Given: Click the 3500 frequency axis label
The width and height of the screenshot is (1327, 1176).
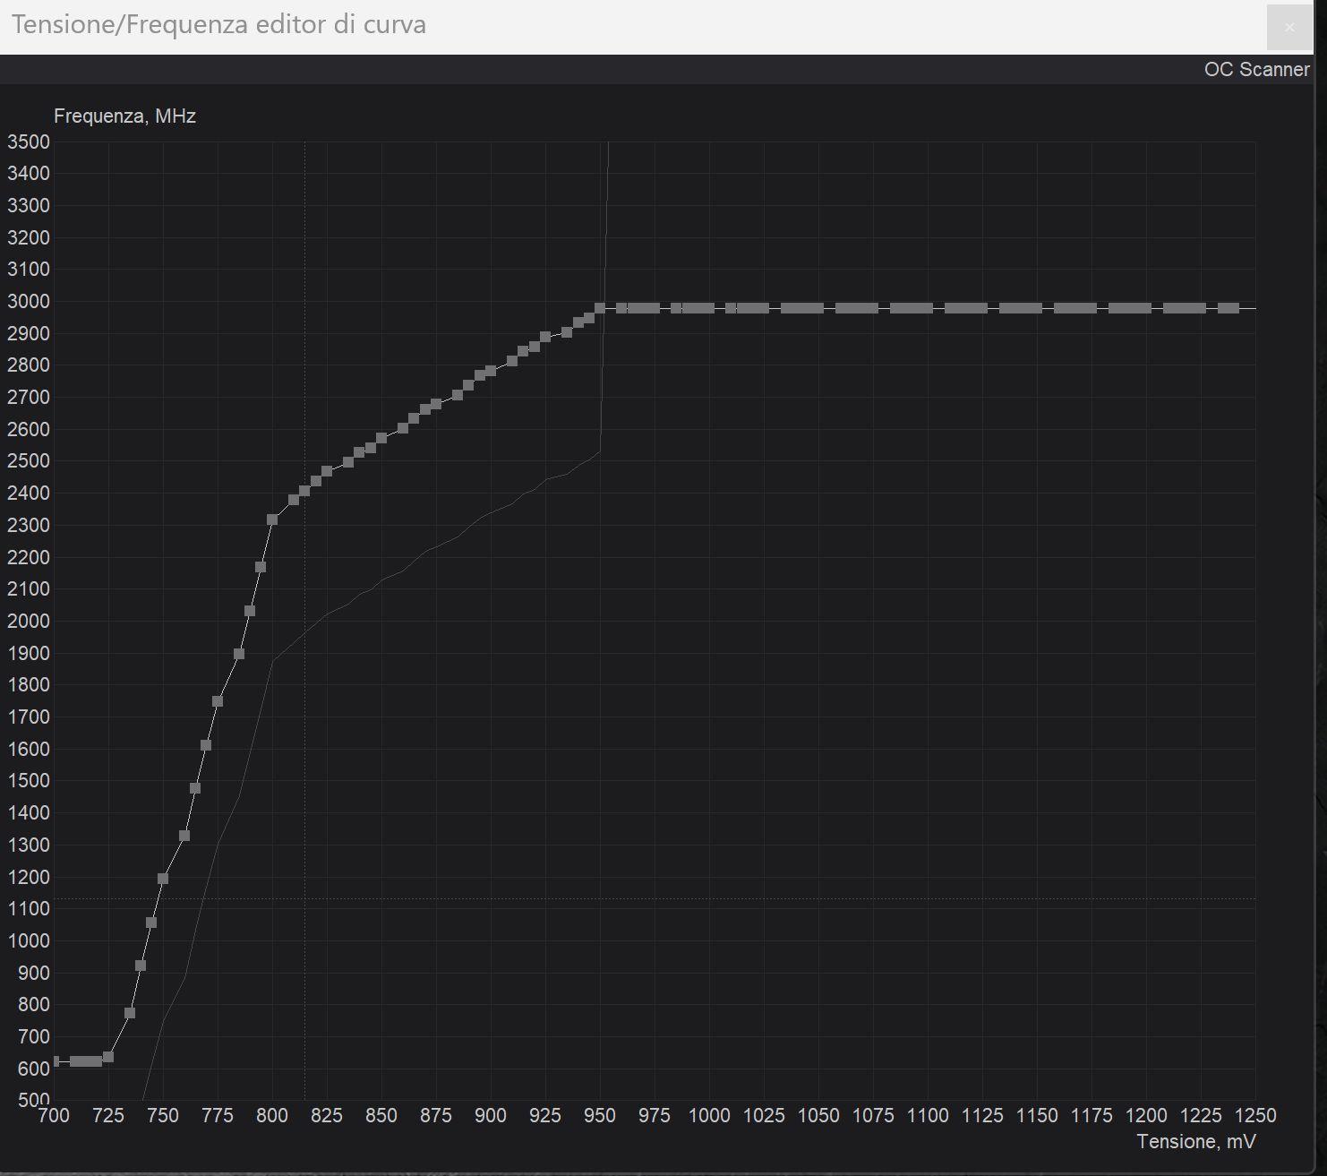Looking at the screenshot, I should (x=29, y=142).
